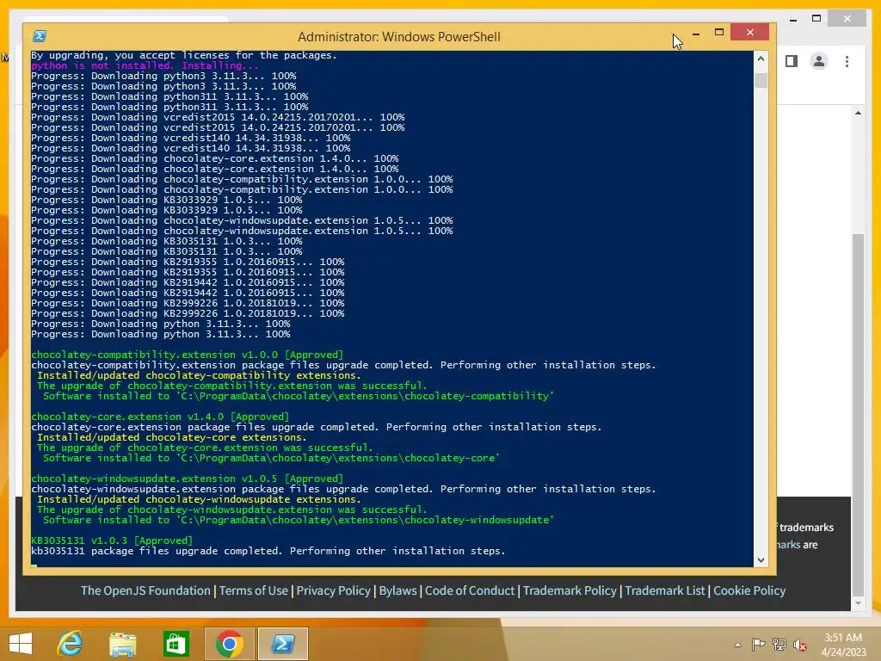881x661 pixels.
Task: Click Chrome page scrollbar up arrow
Action: pyautogui.click(x=858, y=113)
